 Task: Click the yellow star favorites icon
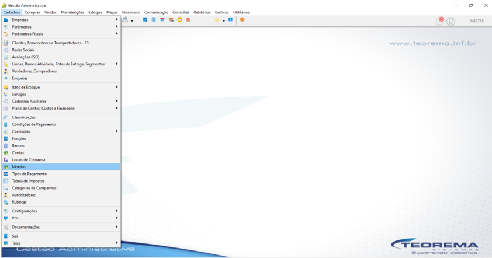pyautogui.click(x=217, y=20)
